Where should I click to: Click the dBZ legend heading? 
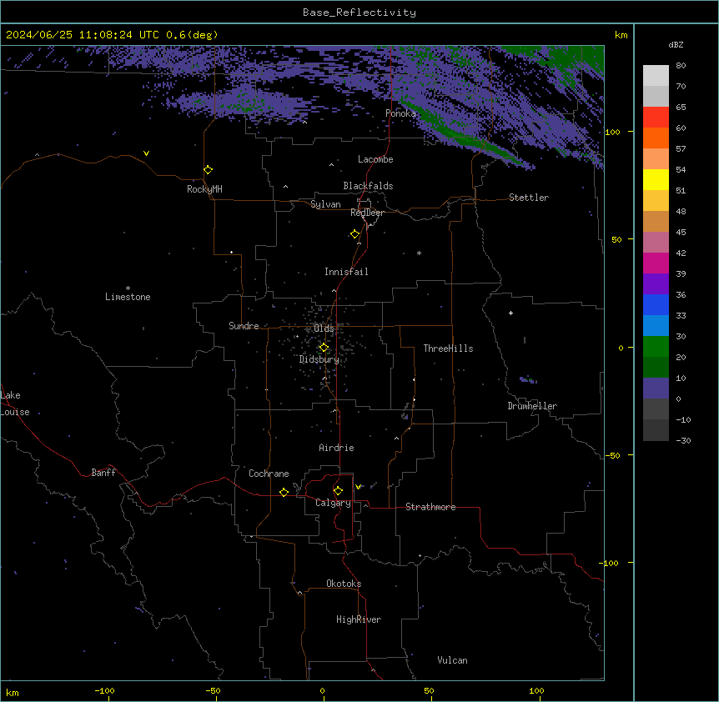[676, 44]
